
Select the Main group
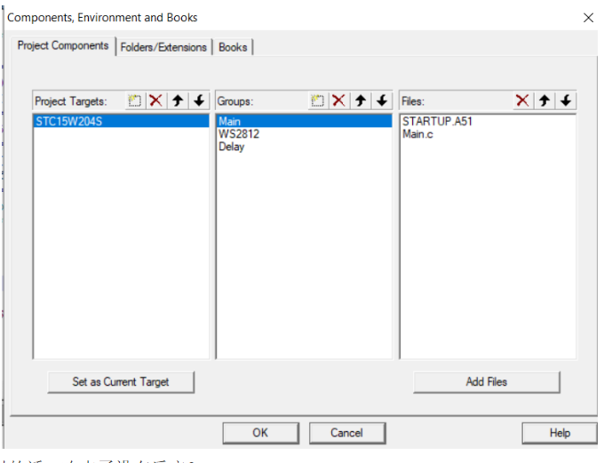[304, 121]
